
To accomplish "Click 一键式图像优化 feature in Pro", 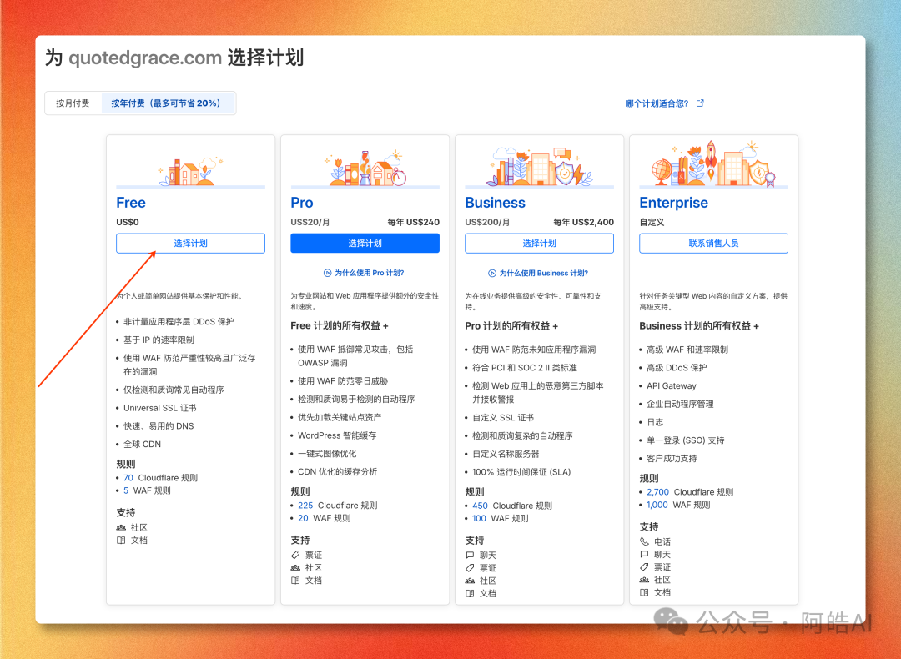I will point(327,453).
